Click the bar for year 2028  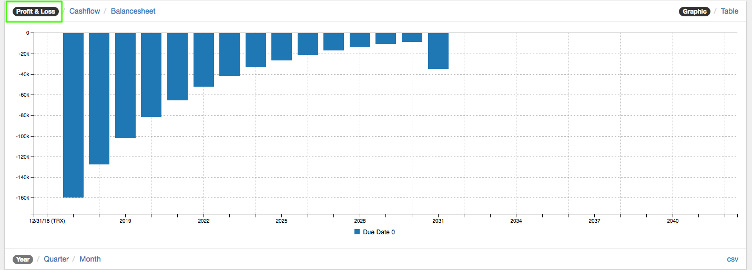360,40
